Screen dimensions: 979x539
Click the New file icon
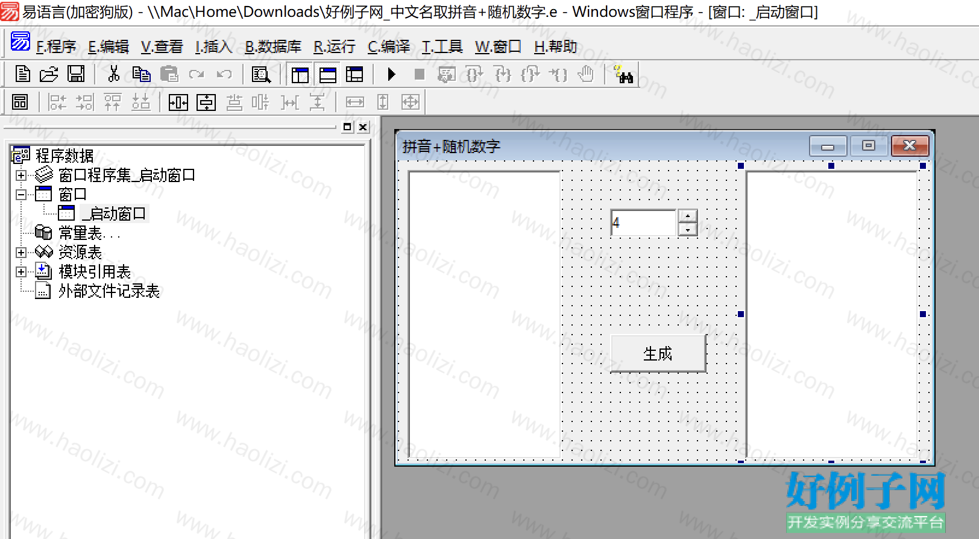(x=22, y=74)
